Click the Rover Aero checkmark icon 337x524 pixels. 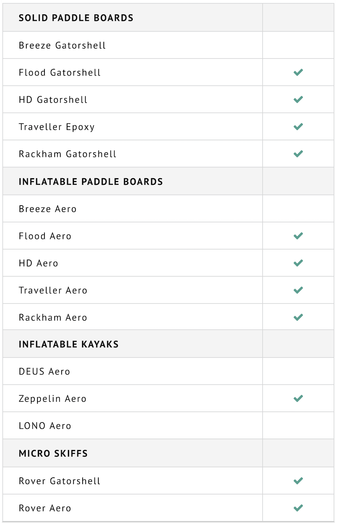(298, 508)
